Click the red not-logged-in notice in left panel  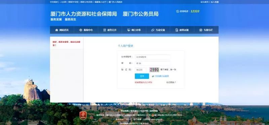point(66,44)
